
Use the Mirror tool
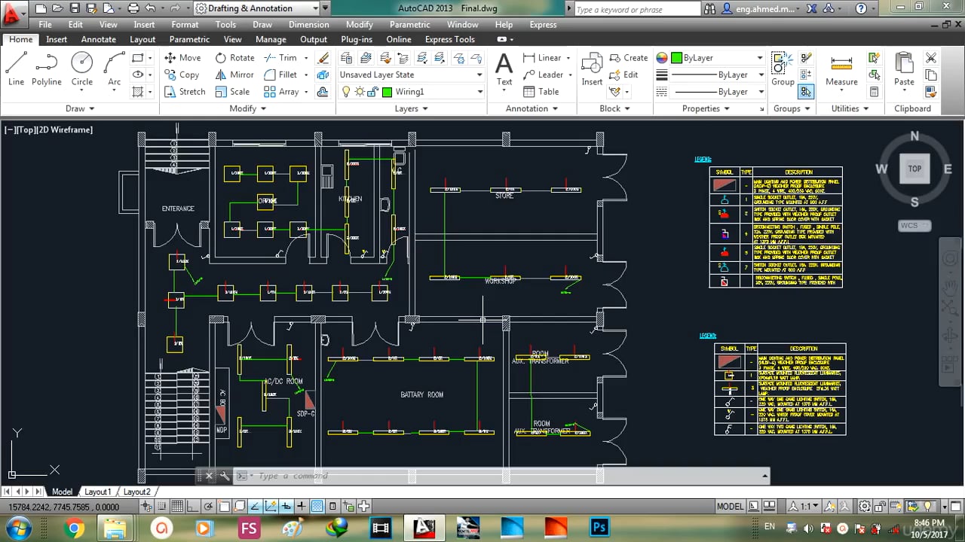tap(234, 75)
